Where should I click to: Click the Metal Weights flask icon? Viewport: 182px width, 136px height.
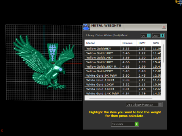click(x=86, y=27)
